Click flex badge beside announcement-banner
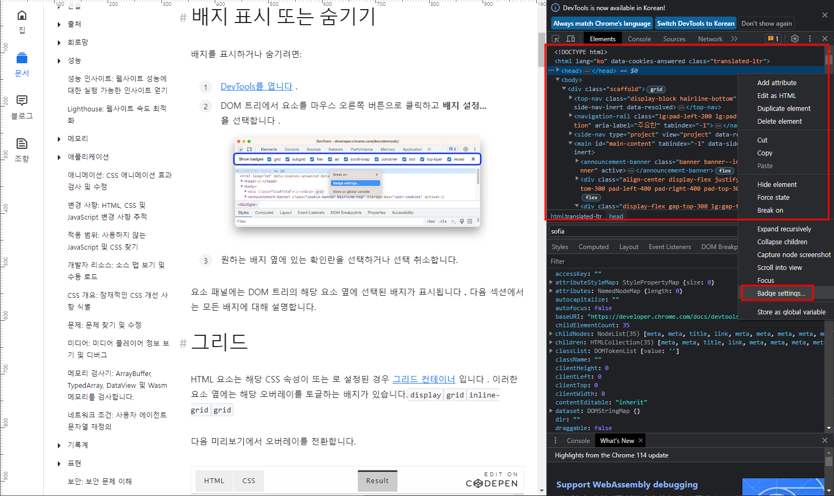The image size is (834, 496). pyautogui.click(x=725, y=171)
